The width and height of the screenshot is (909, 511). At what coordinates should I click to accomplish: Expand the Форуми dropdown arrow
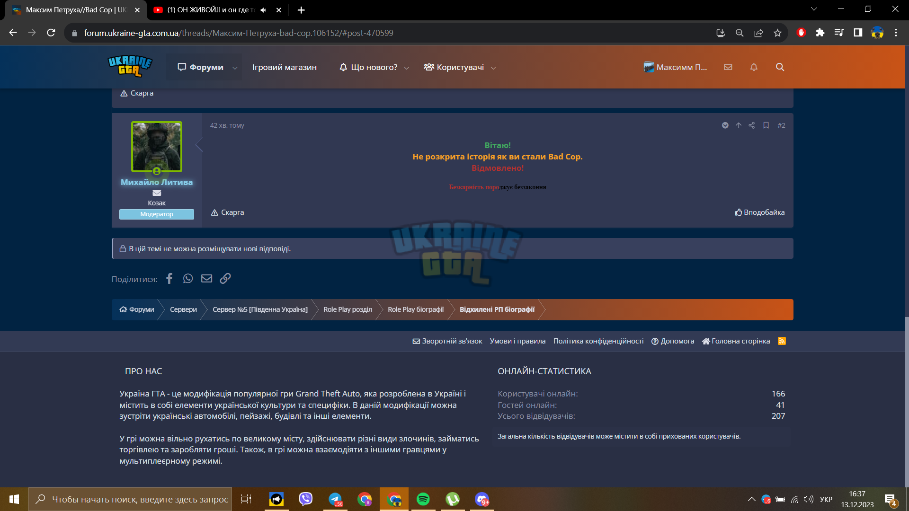[235, 68]
